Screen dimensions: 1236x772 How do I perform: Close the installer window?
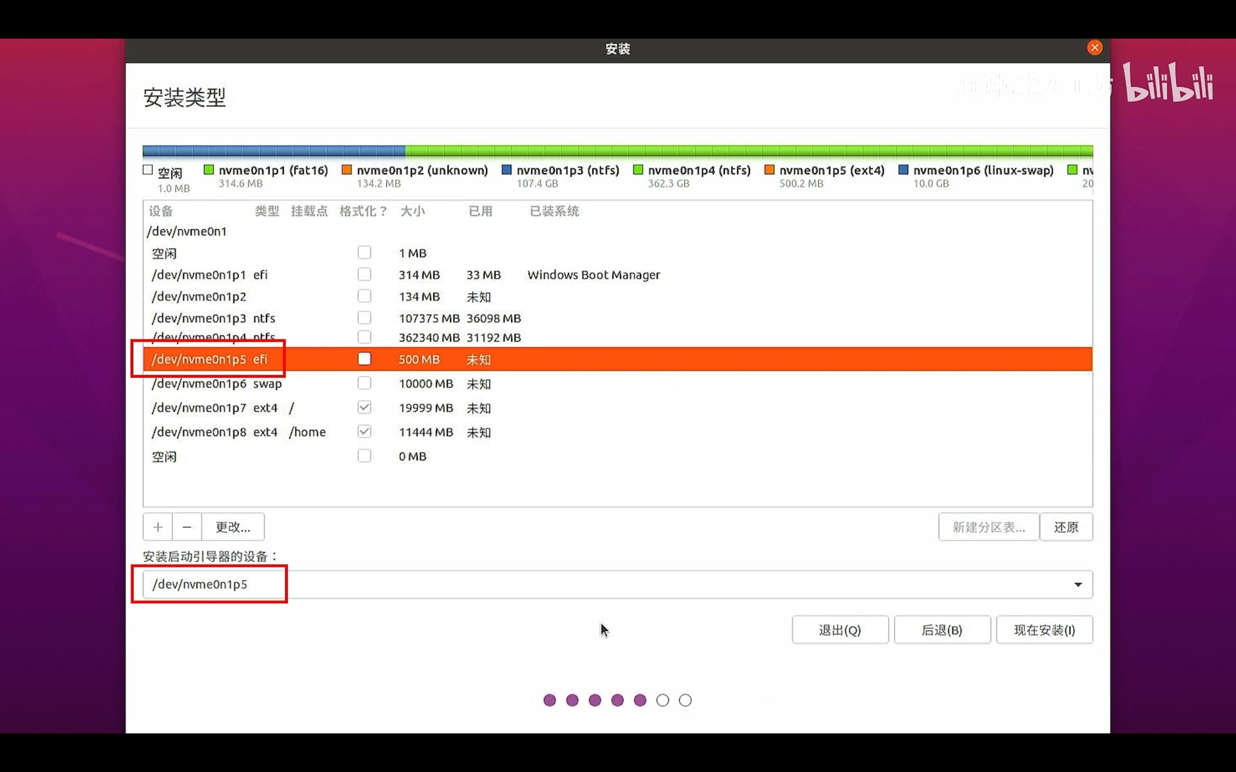click(1095, 48)
